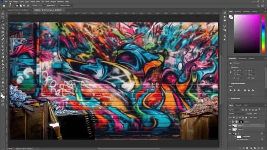
Task: Select the Crop tool
Action: (3, 28)
